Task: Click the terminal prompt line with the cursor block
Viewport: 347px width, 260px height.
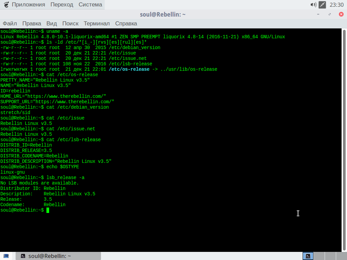Action: click(25, 210)
